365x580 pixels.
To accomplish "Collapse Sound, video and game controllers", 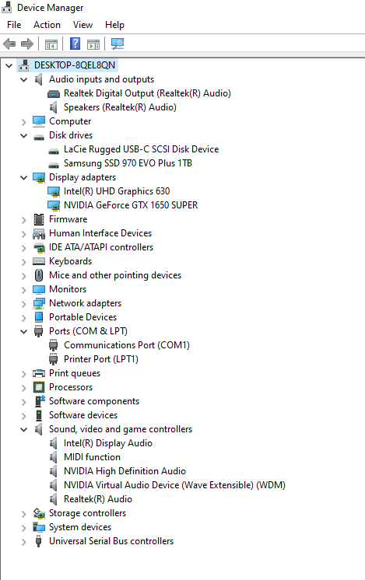I will [x=23, y=429].
